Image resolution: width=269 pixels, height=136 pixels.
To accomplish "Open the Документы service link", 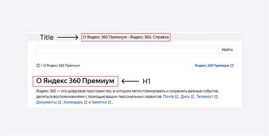I will point(46,102).
